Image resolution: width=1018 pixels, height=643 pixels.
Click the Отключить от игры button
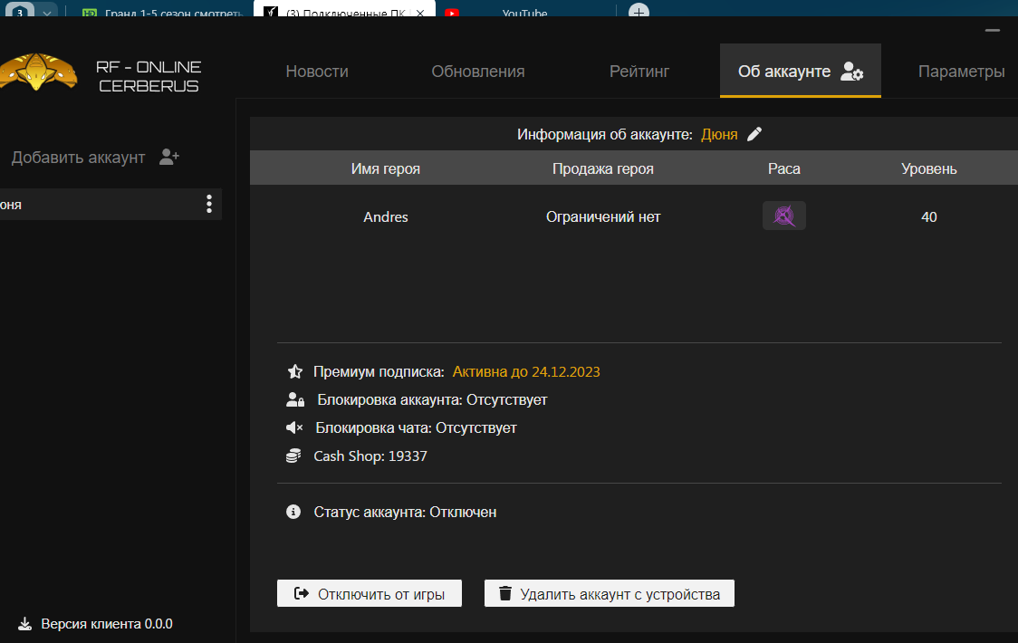point(370,593)
